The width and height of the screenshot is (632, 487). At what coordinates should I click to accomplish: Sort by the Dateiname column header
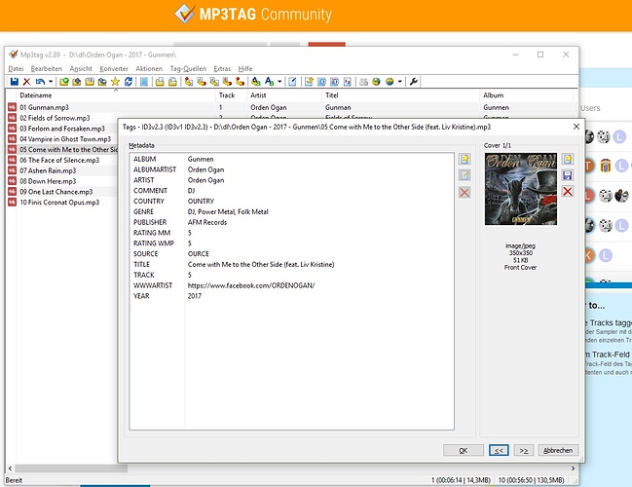click(x=115, y=95)
